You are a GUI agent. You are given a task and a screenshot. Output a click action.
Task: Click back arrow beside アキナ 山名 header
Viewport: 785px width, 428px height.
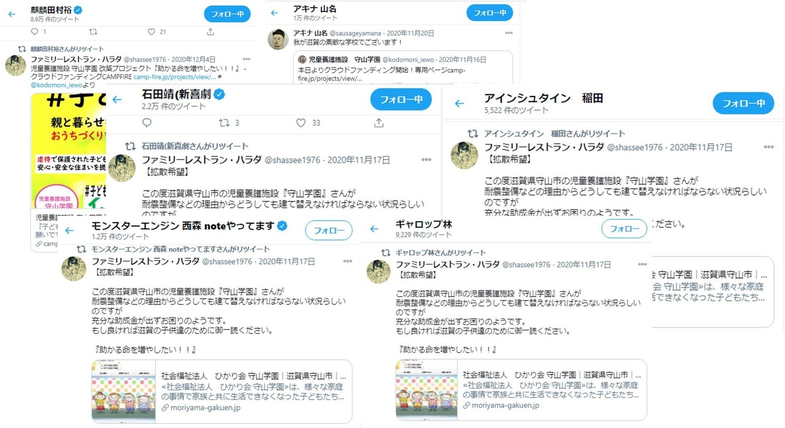274,13
